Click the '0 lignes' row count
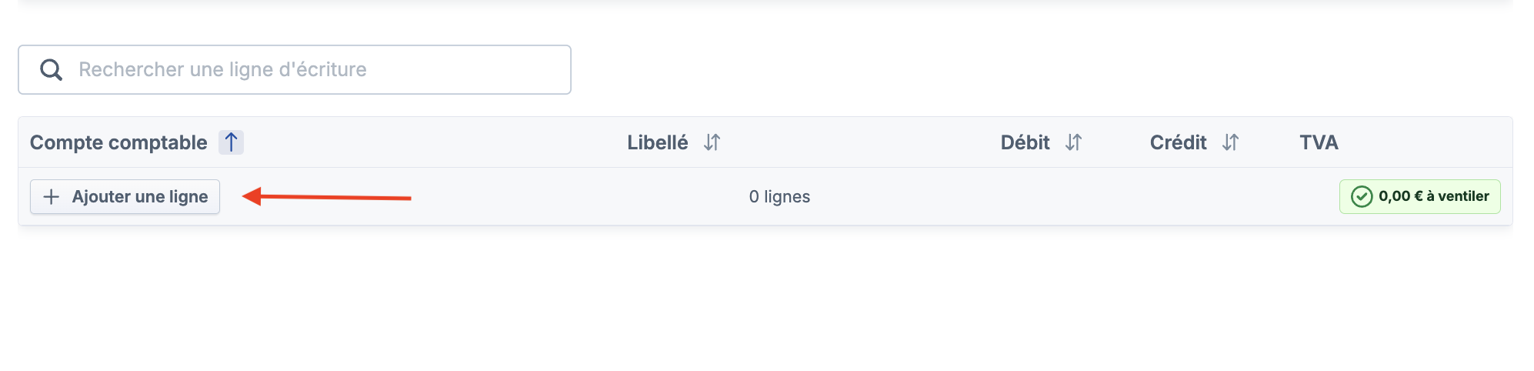Screen dimensions: 1534x371 pyautogui.click(x=779, y=197)
